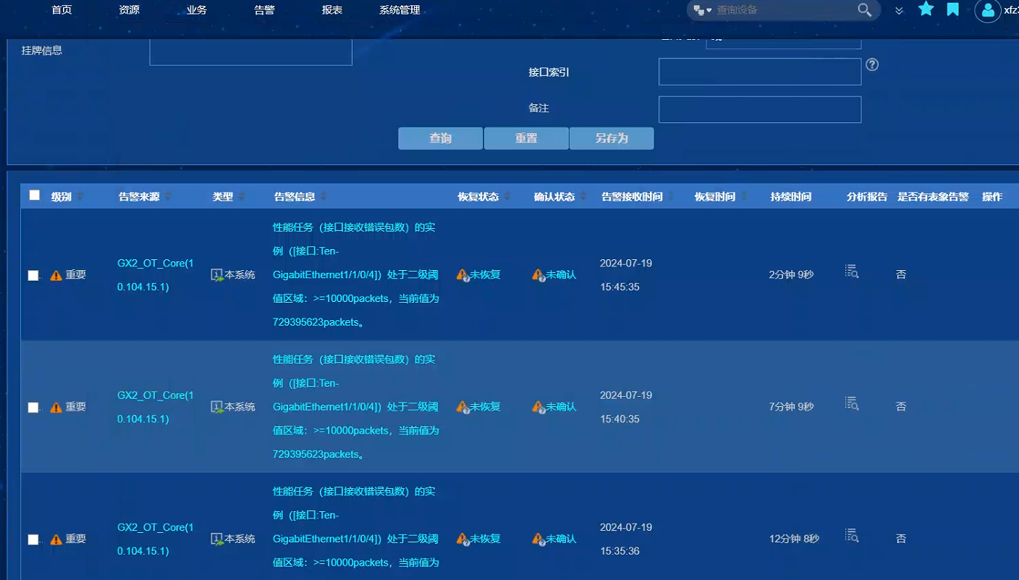This screenshot has height=580, width=1019.
Task: Focus the 挂牌信息 text area
Action: pos(251,51)
